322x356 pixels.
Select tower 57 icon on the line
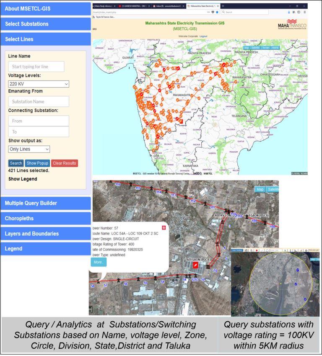(98, 281)
